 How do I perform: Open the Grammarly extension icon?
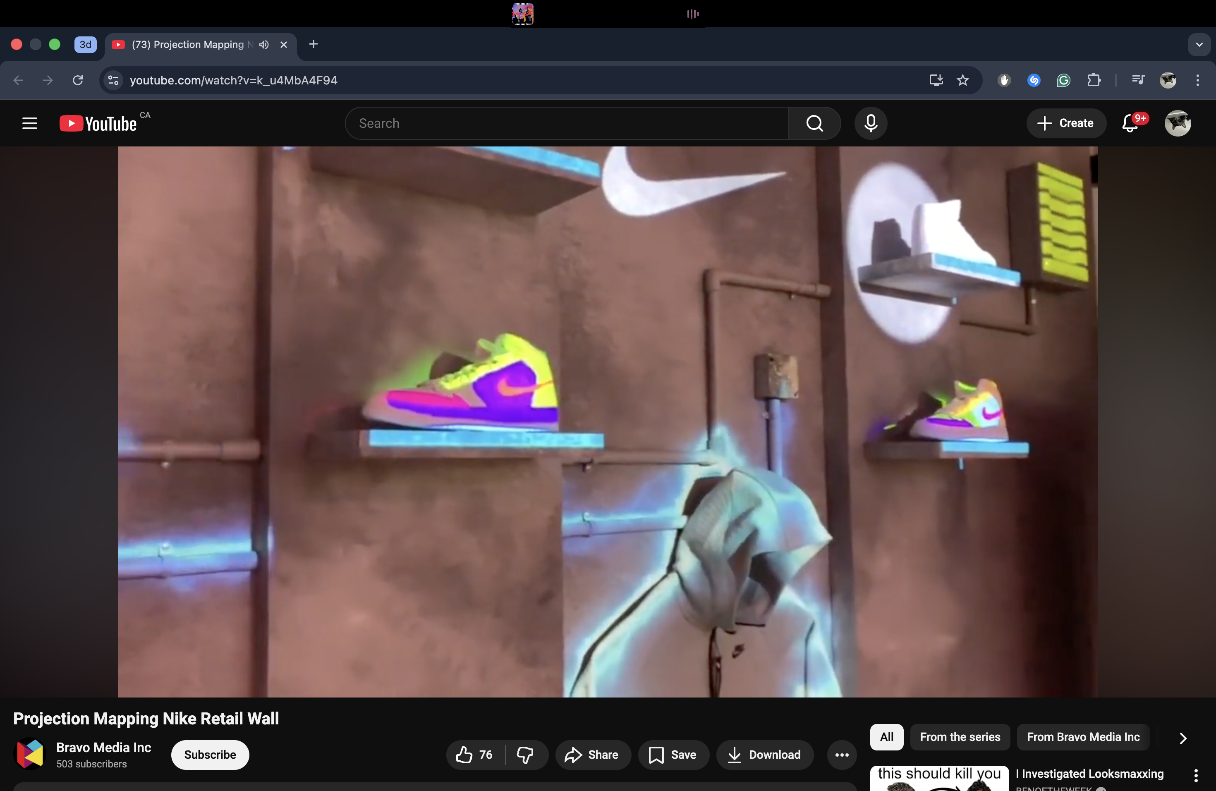click(x=1063, y=80)
